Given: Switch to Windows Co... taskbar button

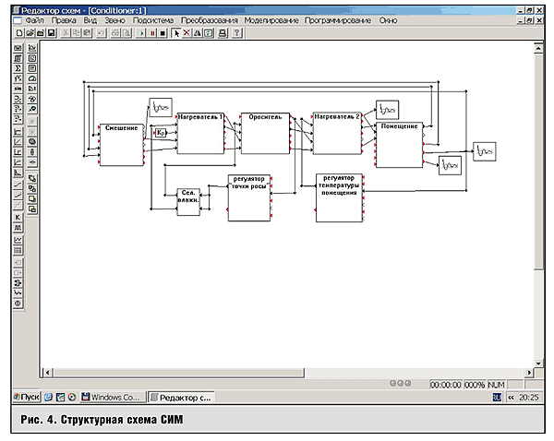Looking at the screenshot, I should tap(113, 397).
